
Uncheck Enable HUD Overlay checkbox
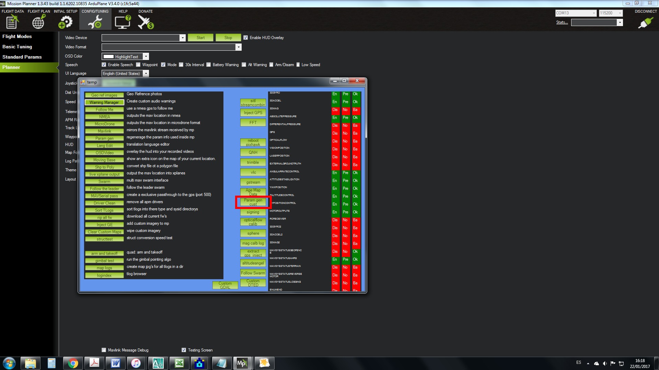[245, 38]
